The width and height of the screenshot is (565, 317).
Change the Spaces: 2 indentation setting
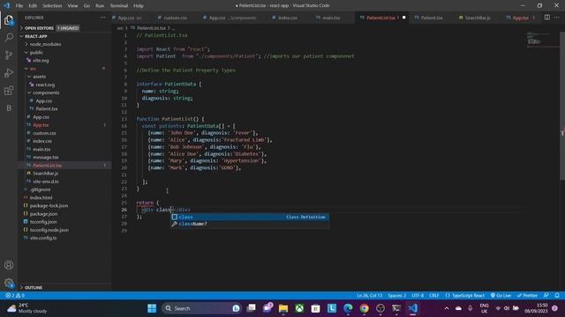coord(396,296)
